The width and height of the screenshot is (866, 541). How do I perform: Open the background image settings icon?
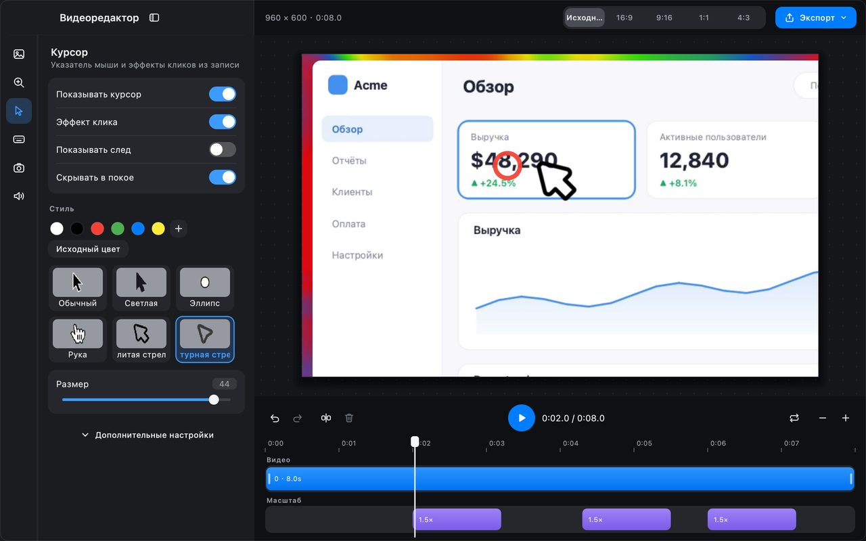point(19,54)
